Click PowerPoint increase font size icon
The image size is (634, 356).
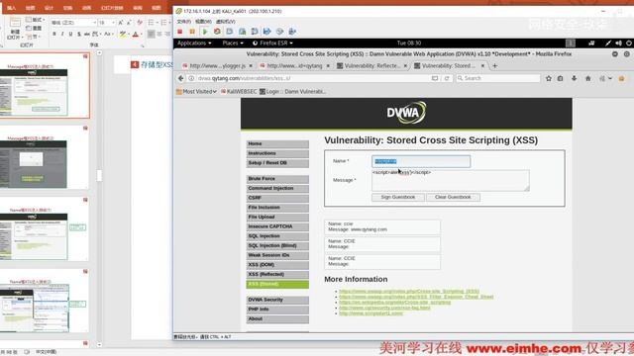tap(121, 23)
